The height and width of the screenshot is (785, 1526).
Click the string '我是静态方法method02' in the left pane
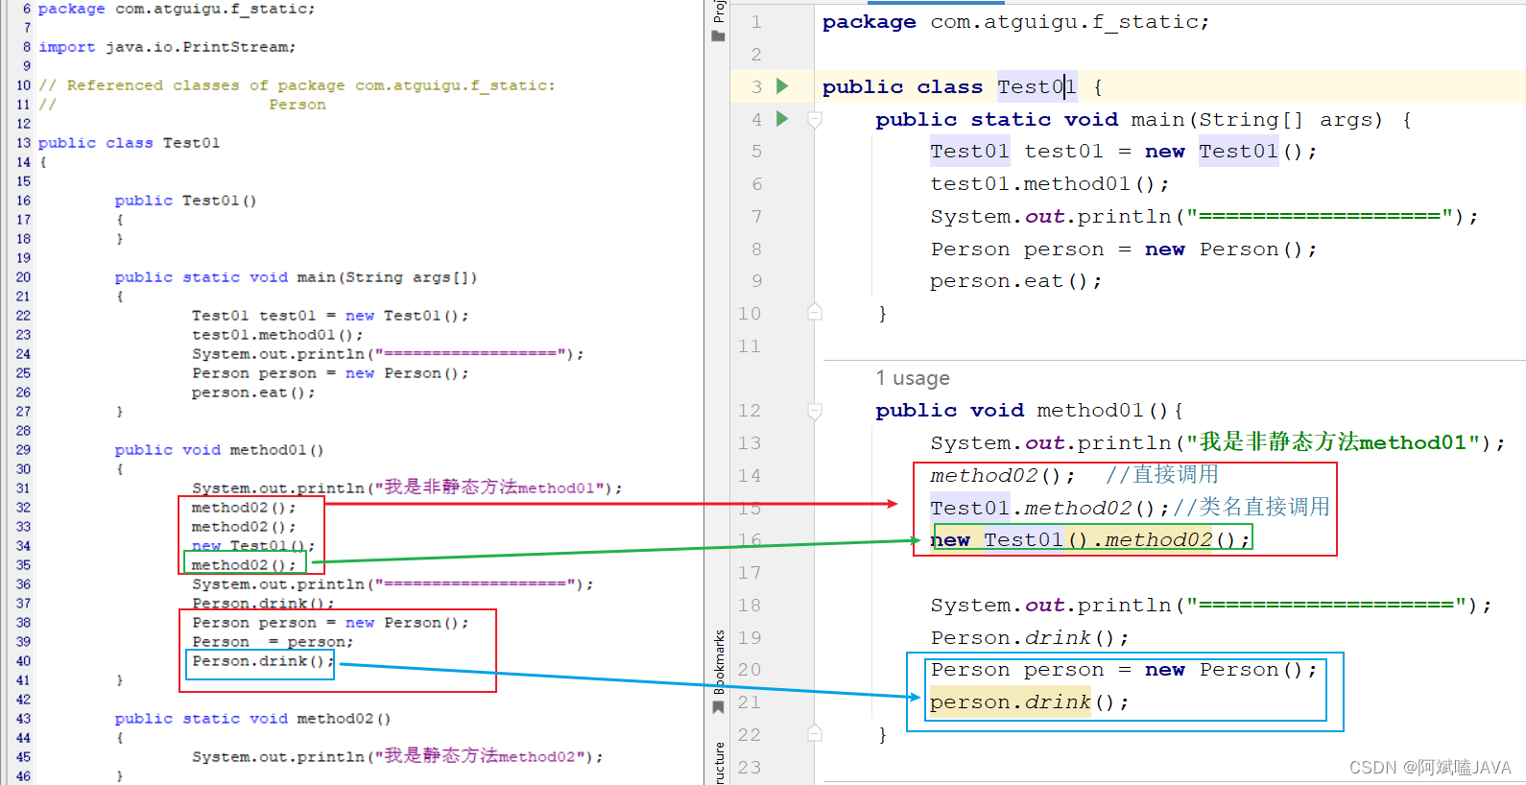tap(480, 757)
